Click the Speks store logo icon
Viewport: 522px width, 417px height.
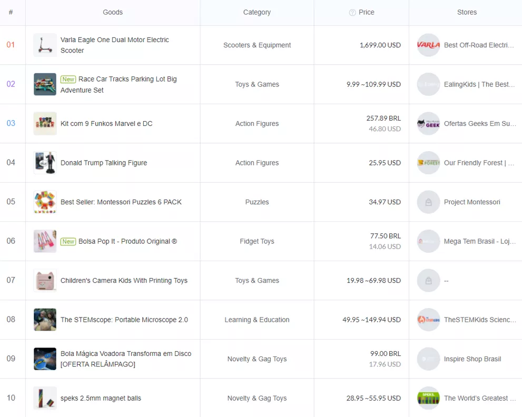pos(428,398)
